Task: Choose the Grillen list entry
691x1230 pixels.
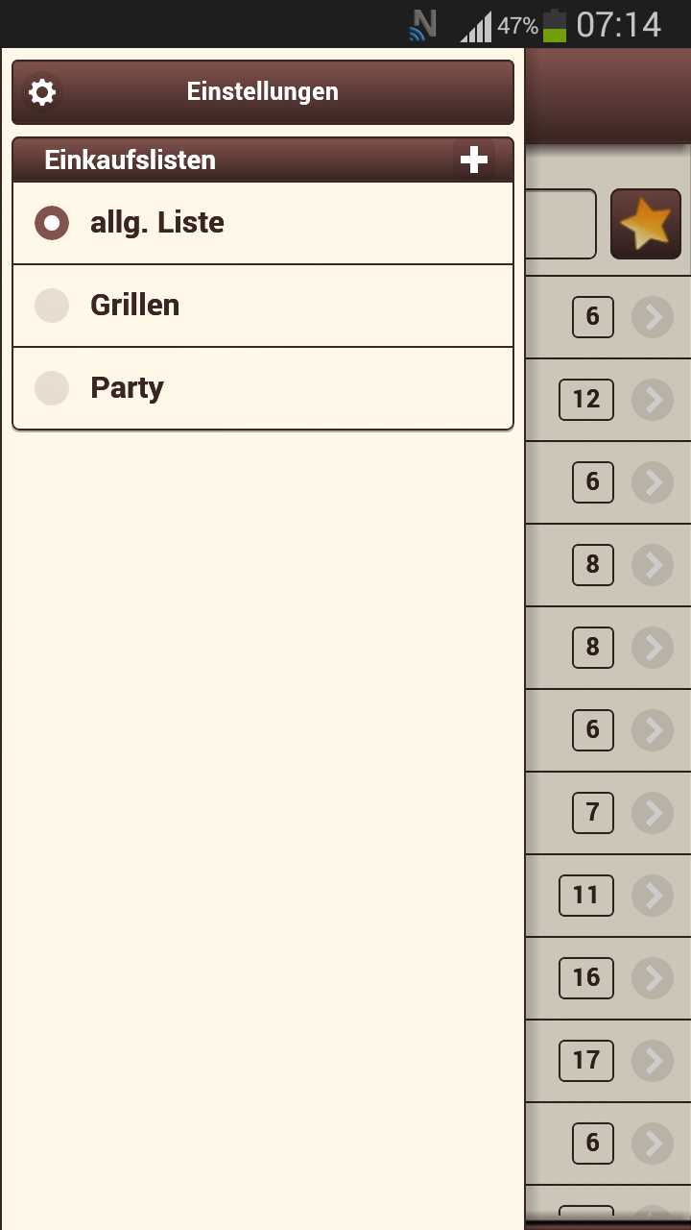Action: [263, 306]
